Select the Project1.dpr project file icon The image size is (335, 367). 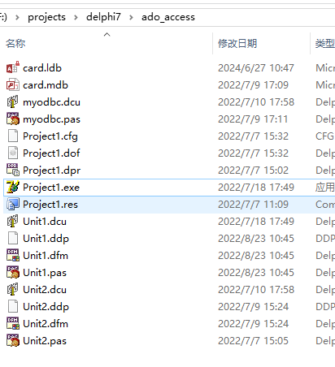[13, 170]
